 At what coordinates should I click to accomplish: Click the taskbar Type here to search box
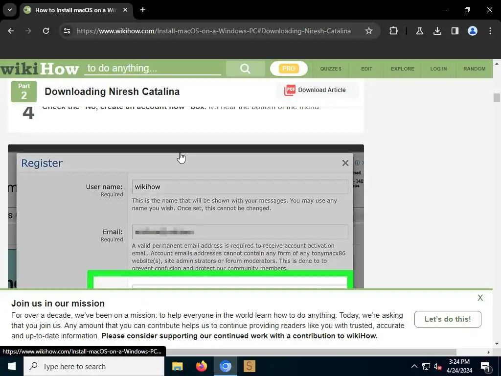(94, 366)
